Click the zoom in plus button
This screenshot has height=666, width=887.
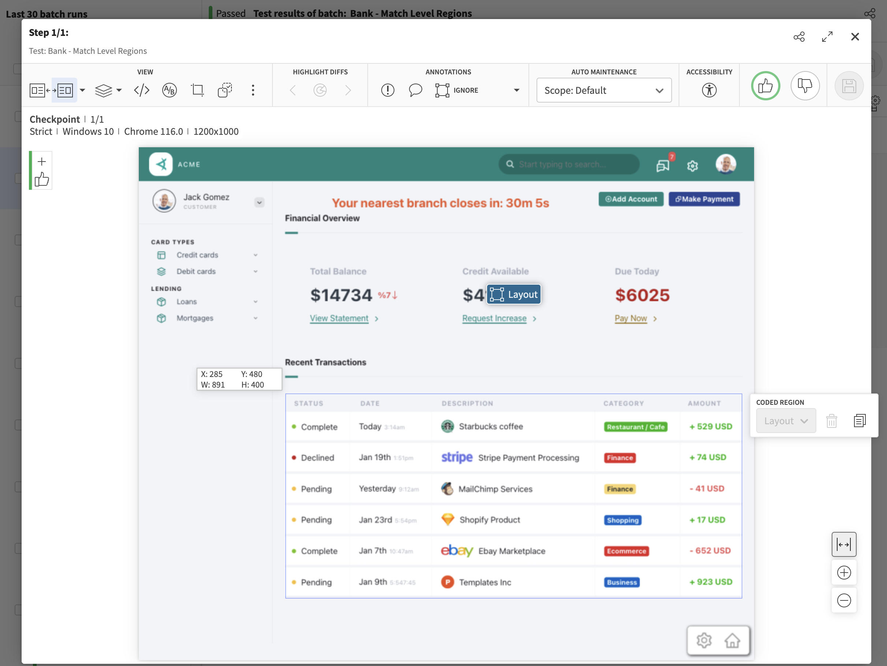pyautogui.click(x=843, y=572)
